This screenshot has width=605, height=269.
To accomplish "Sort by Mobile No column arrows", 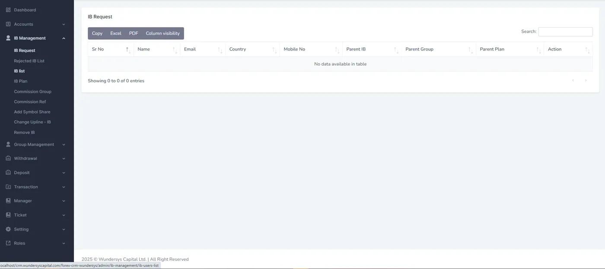I will pos(337,50).
